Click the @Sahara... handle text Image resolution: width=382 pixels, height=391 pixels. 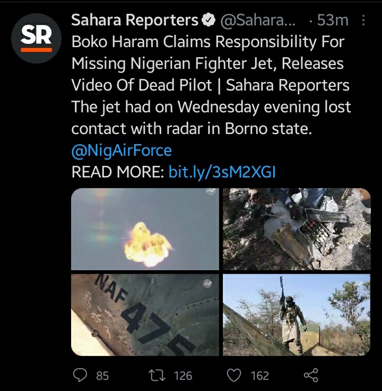(258, 20)
